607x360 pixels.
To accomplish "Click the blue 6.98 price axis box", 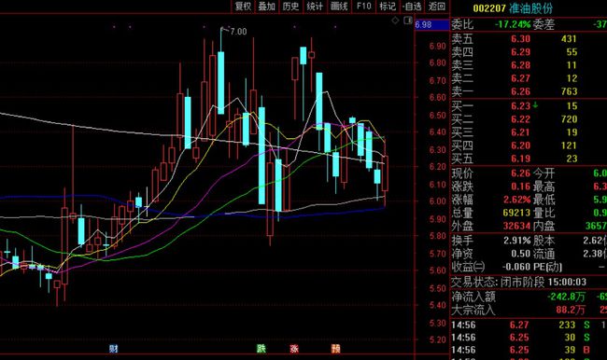I will click(x=432, y=25).
